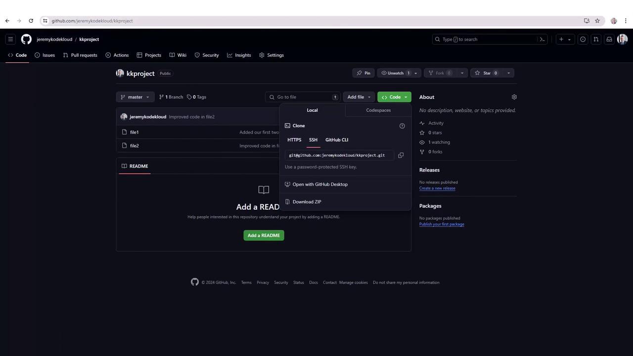Image resolution: width=633 pixels, height=356 pixels.
Task: Open file2 in the file list
Action: [134, 146]
